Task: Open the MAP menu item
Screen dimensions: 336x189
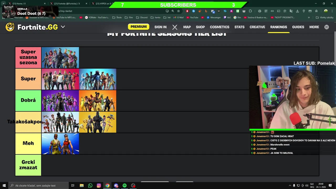Action: (187, 27)
